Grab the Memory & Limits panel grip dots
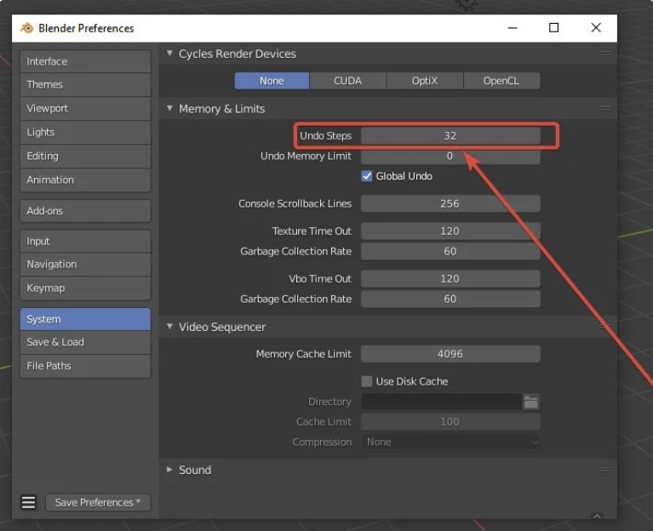Viewport: 653px width, 531px height. click(605, 108)
